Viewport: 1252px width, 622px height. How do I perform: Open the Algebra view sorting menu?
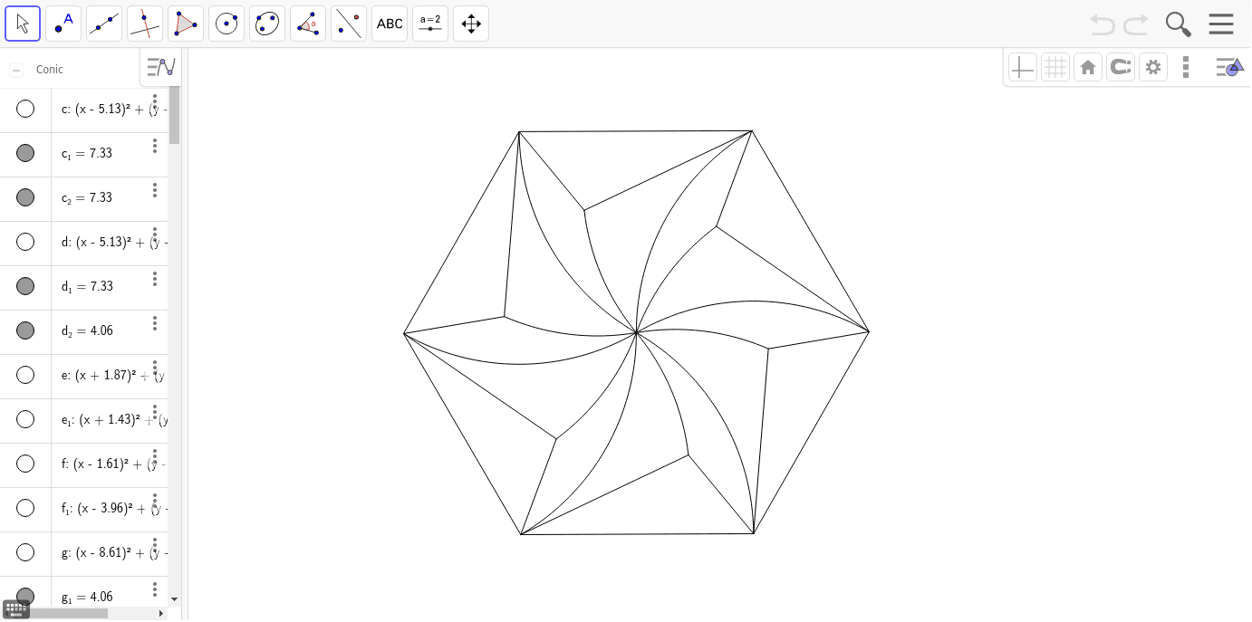coord(160,67)
